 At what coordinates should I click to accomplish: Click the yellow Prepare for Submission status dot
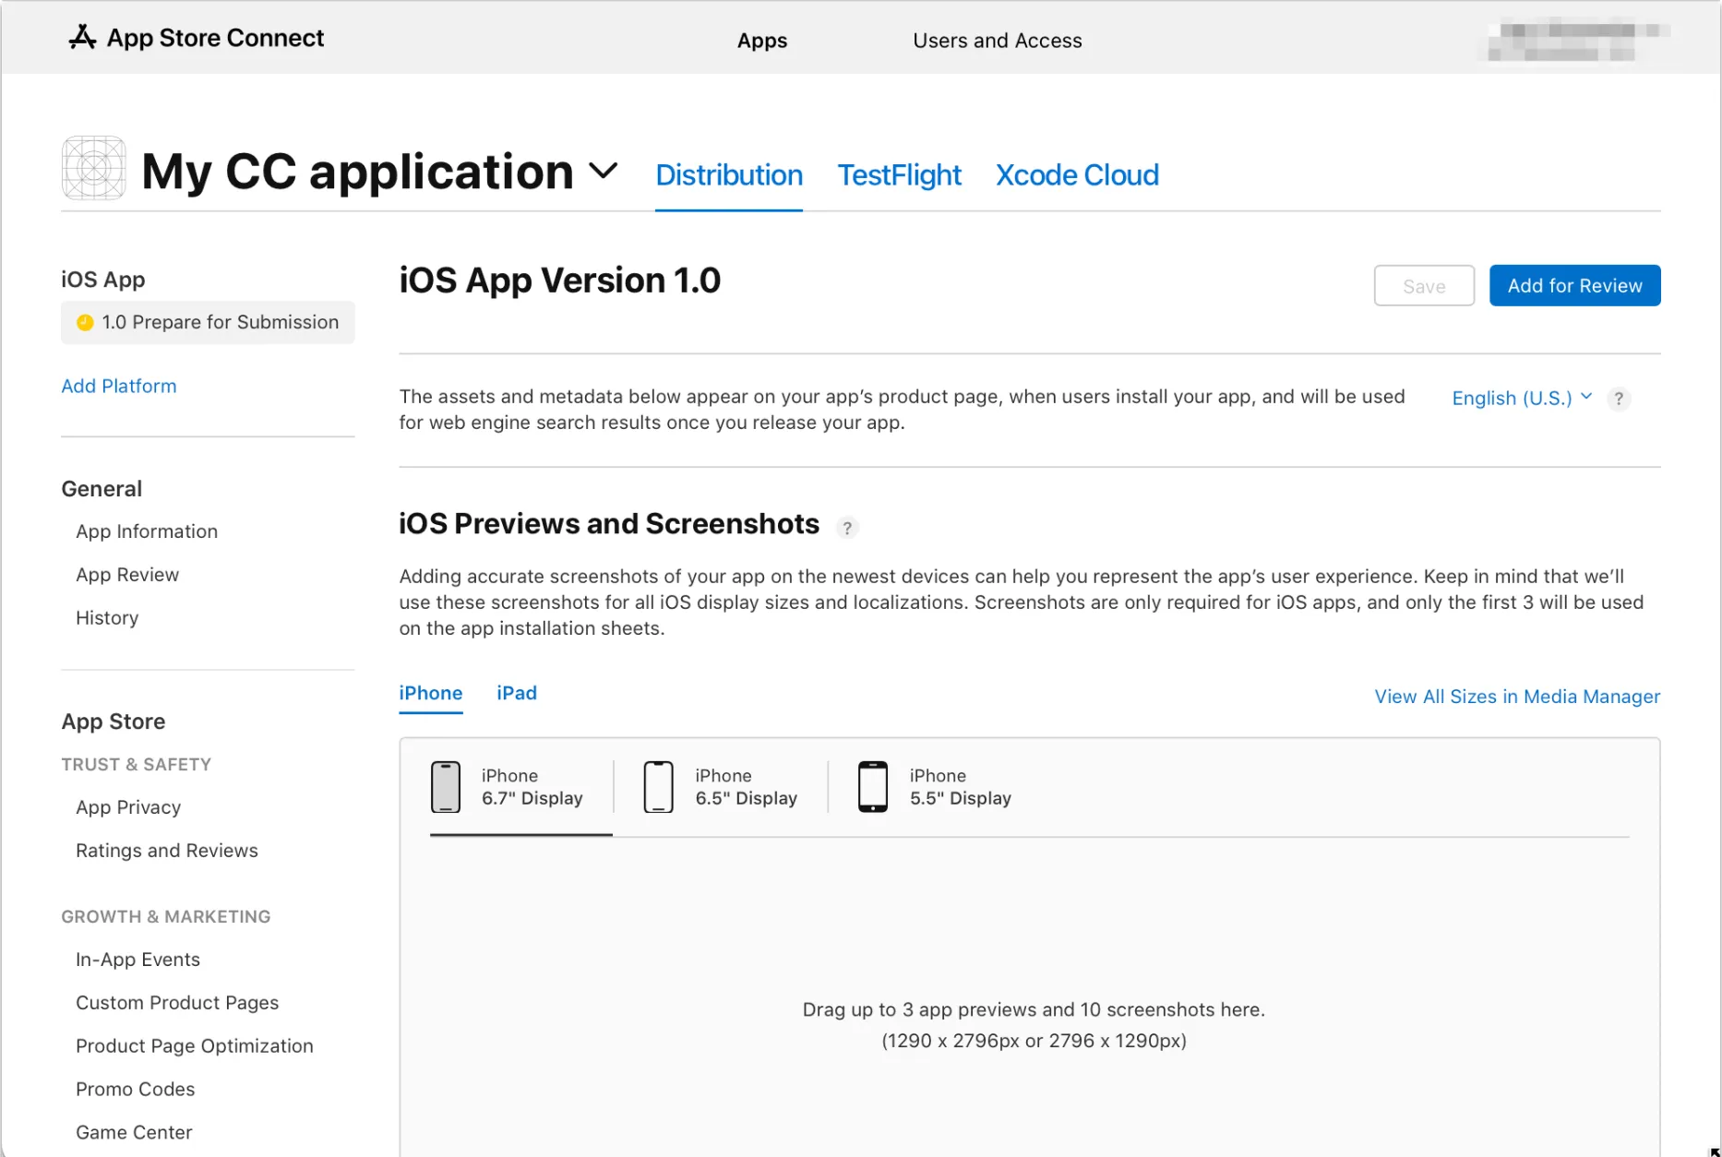tap(85, 322)
